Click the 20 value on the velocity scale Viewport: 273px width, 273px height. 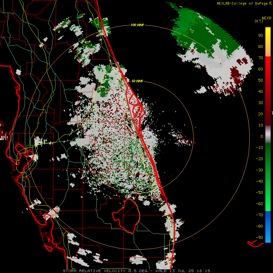tap(261, 114)
